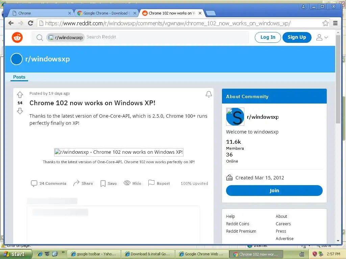Click the Chrome window user profile icon

[x=303, y=6]
